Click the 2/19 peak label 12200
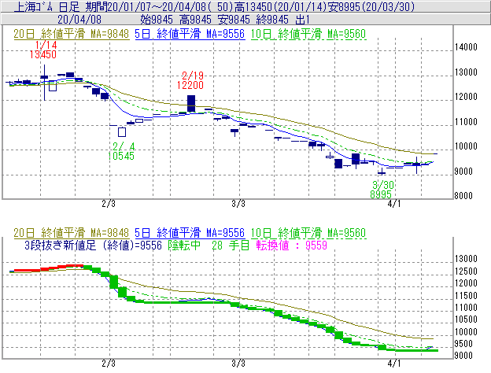 (190, 85)
